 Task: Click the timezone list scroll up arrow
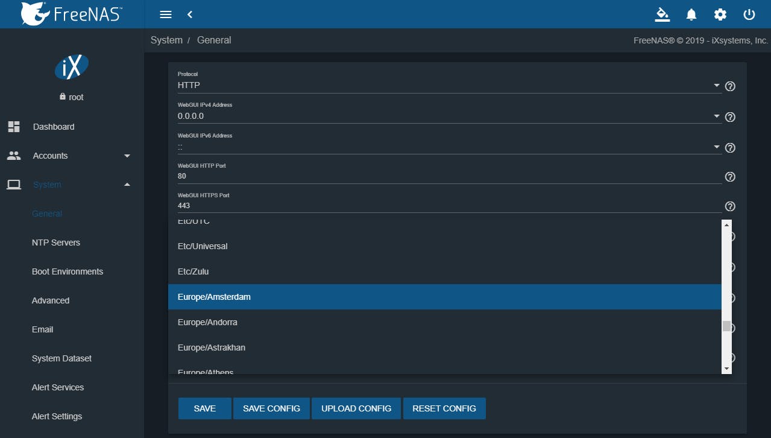[x=726, y=224]
